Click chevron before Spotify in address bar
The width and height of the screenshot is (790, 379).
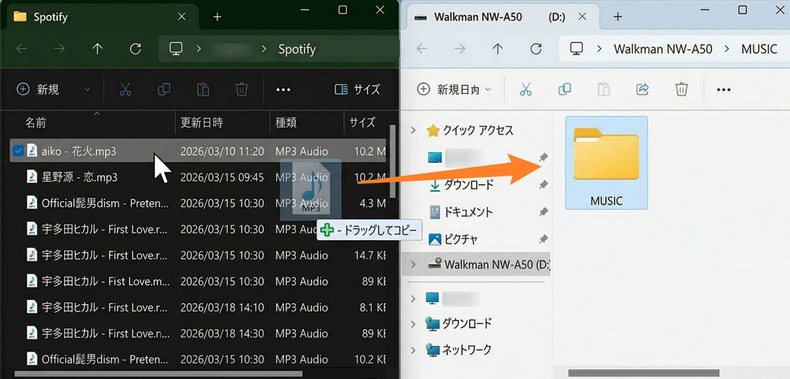click(x=264, y=49)
